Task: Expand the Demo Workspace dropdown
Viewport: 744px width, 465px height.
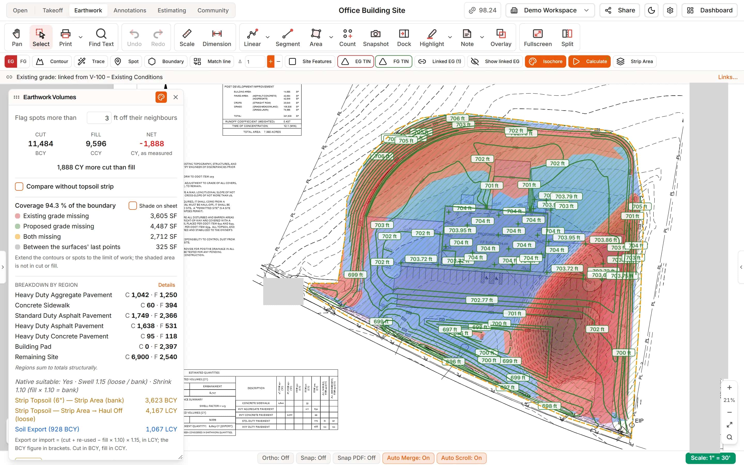Action: (x=550, y=10)
